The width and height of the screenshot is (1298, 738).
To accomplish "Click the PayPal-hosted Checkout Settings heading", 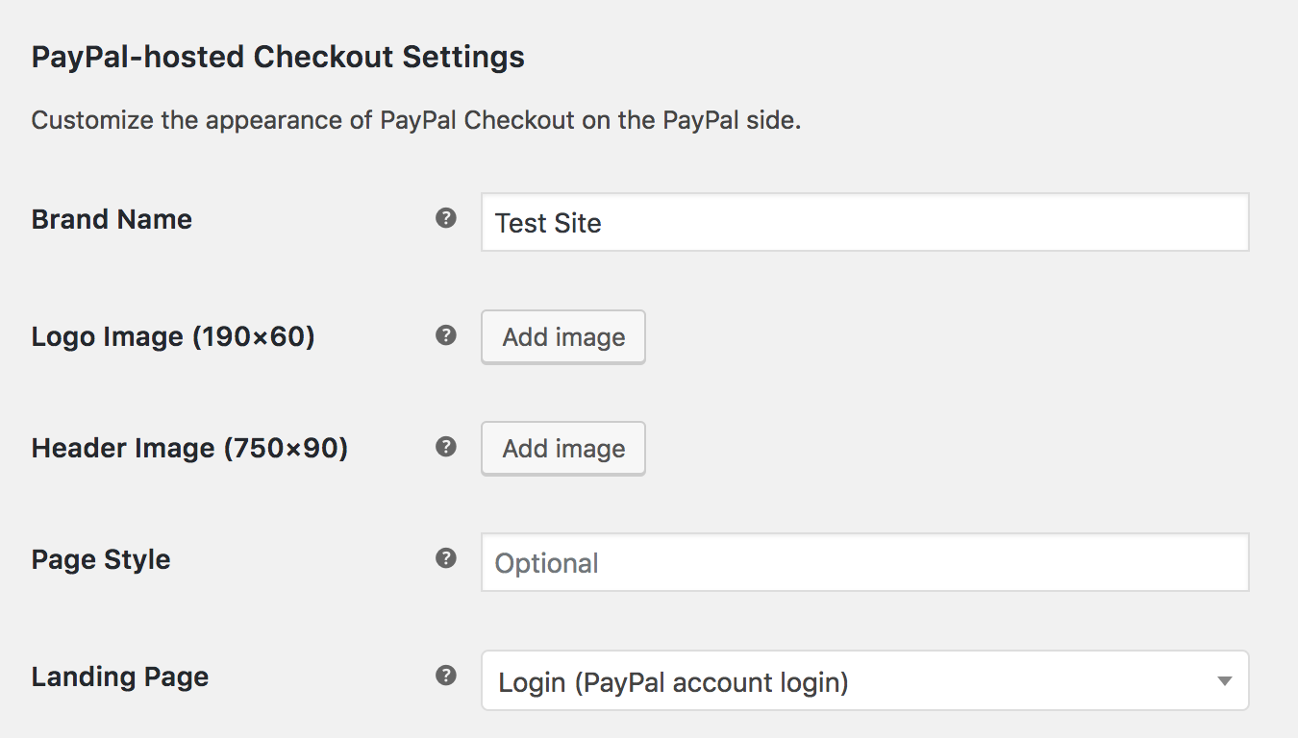I will (278, 57).
